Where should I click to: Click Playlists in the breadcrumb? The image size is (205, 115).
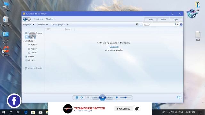(50, 19)
